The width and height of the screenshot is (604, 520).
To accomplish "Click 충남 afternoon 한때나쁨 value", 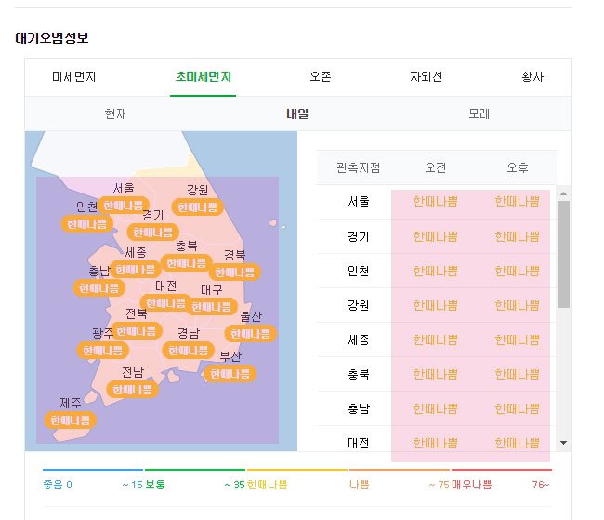I will click(517, 408).
